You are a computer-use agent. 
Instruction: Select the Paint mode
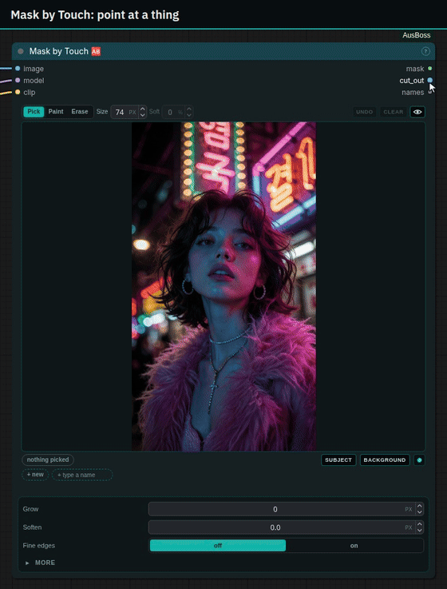click(56, 112)
